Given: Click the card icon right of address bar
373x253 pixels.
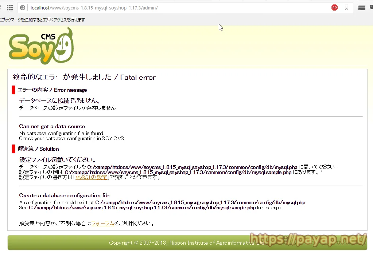Looking at the screenshot, I should tap(362, 8).
